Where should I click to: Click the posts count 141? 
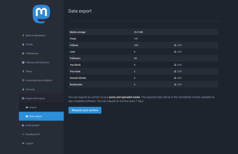pyautogui.click(x=136, y=38)
